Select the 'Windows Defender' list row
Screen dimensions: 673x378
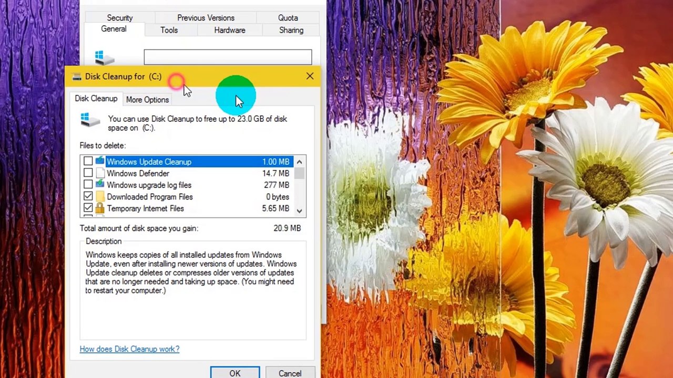(x=187, y=173)
